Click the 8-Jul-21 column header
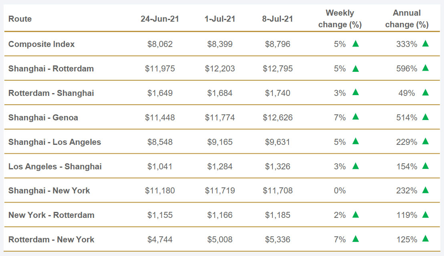Screen dimensions: 444x256 click(x=278, y=19)
